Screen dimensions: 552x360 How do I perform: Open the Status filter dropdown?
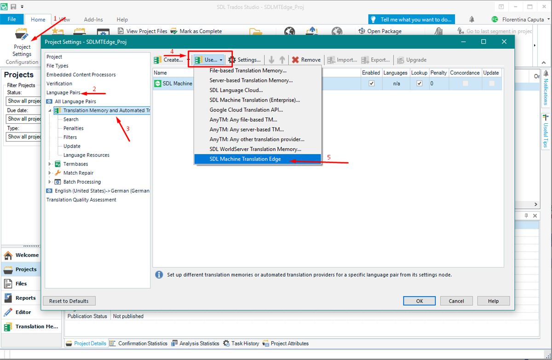click(x=24, y=101)
